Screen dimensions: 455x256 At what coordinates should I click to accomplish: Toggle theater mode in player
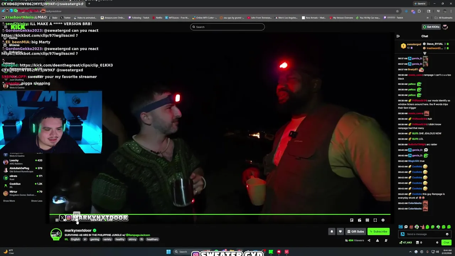367,220
